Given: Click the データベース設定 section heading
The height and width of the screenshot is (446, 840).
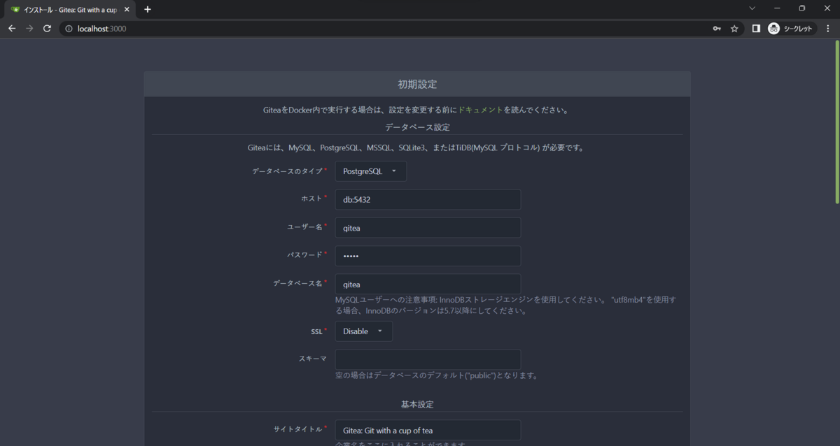Looking at the screenshot, I should (417, 127).
